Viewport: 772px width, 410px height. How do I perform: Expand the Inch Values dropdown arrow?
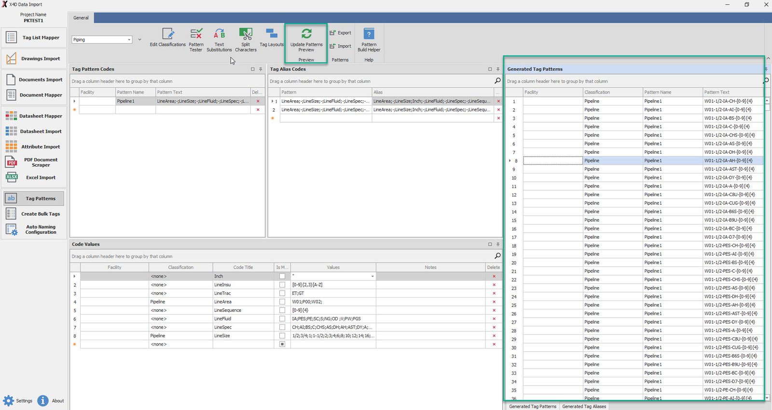[372, 277]
